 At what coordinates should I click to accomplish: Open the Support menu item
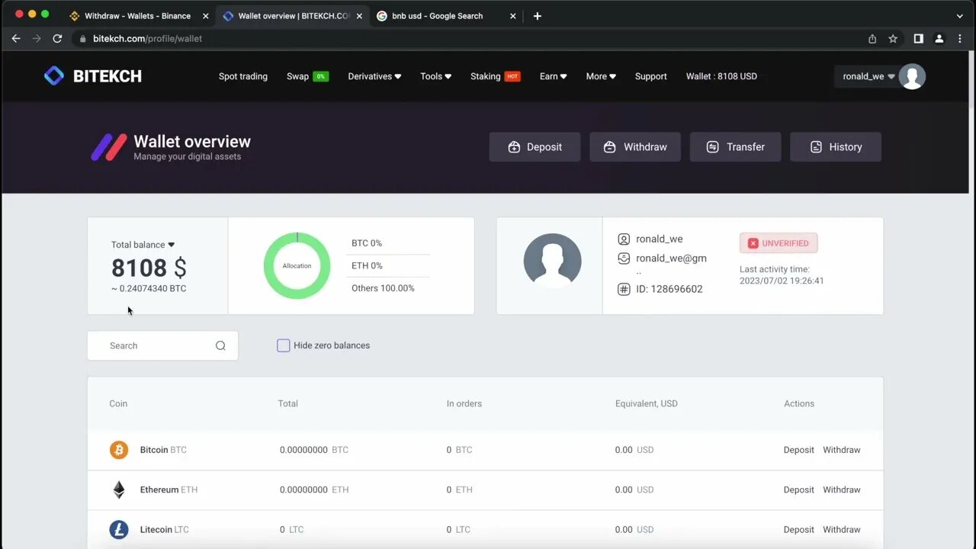click(651, 76)
